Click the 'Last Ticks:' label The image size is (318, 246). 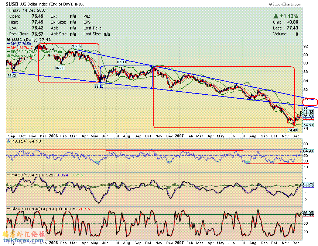point(93,28)
